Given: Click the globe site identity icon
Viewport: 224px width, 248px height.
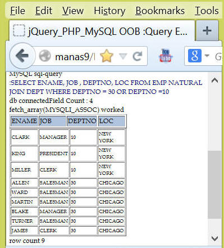Looking at the screenshot, I should pos(45,56).
